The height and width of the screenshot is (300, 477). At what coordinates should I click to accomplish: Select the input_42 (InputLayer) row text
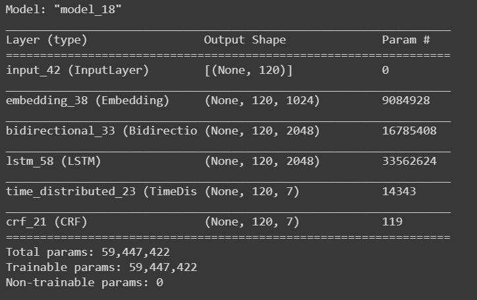(78, 71)
